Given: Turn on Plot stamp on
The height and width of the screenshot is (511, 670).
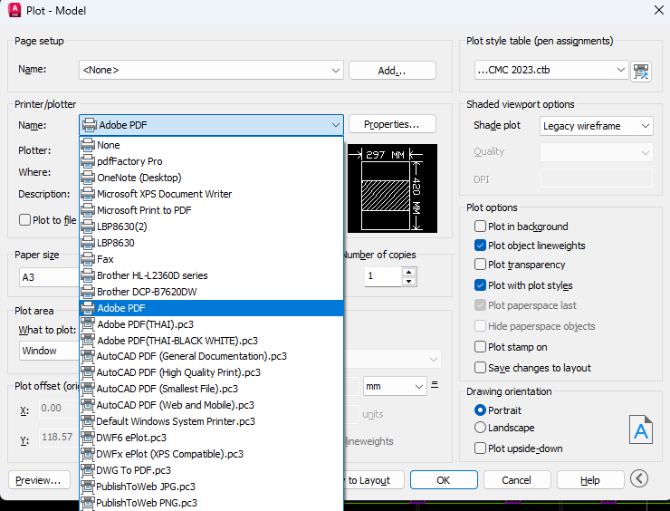Looking at the screenshot, I should [x=480, y=346].
